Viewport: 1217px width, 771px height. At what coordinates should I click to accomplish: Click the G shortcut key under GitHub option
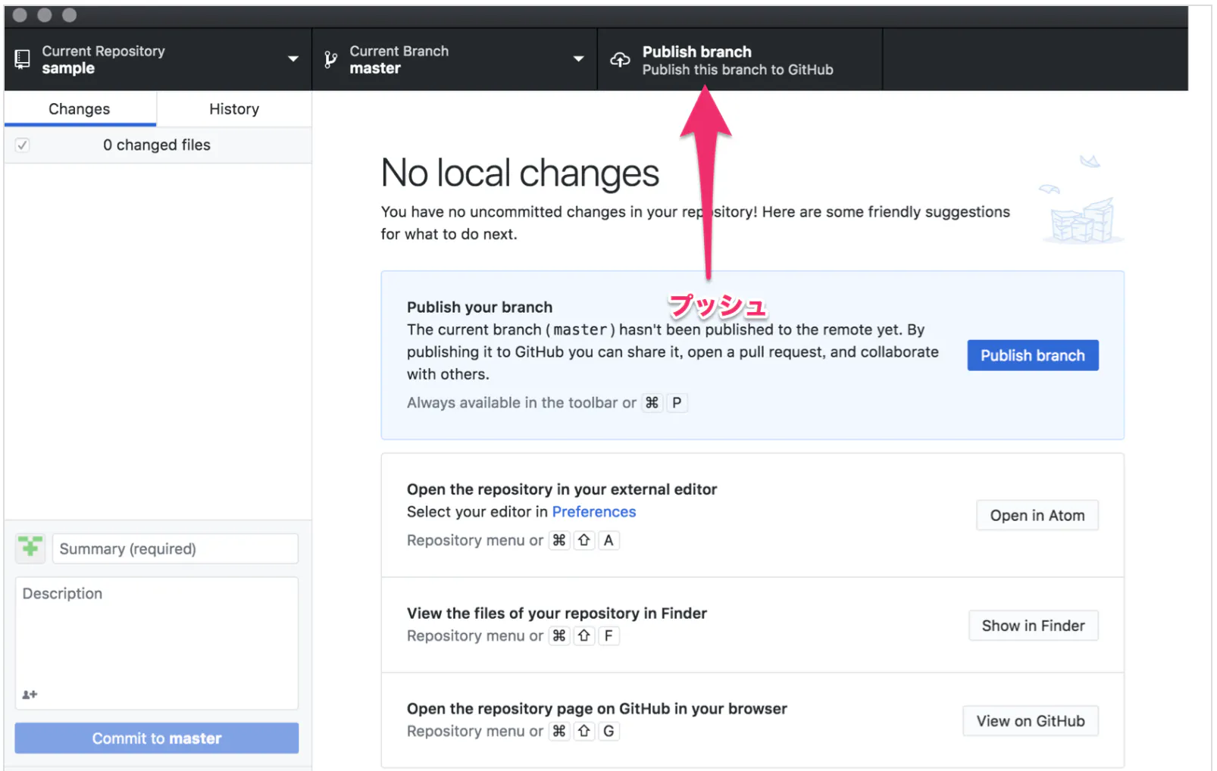pos(608,732)
